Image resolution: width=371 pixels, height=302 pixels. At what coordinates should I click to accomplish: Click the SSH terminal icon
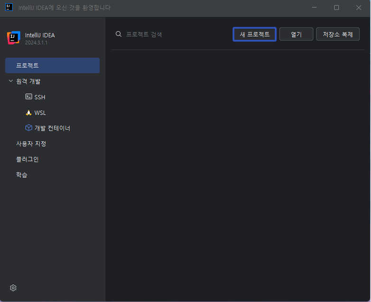point(28,97)
